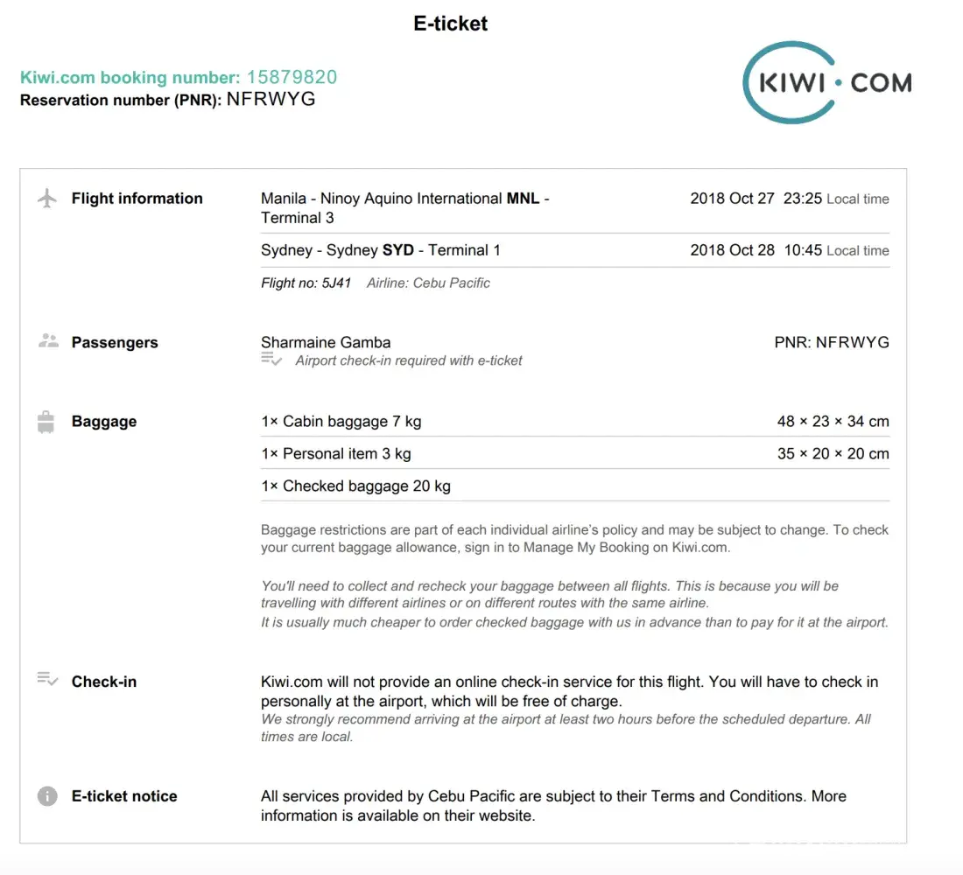
Task: Click the Cabin baggage 7 kg row
Action: [341, 422]
